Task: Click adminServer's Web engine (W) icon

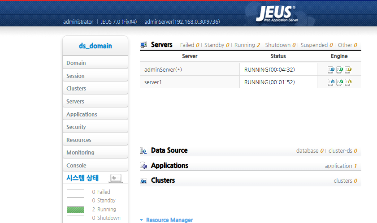Action: 331,70
